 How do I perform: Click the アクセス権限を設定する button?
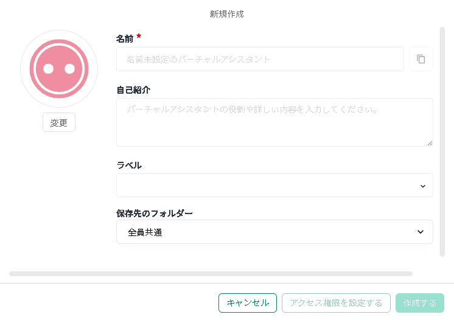pyautogui.click(x=336, y=303)
